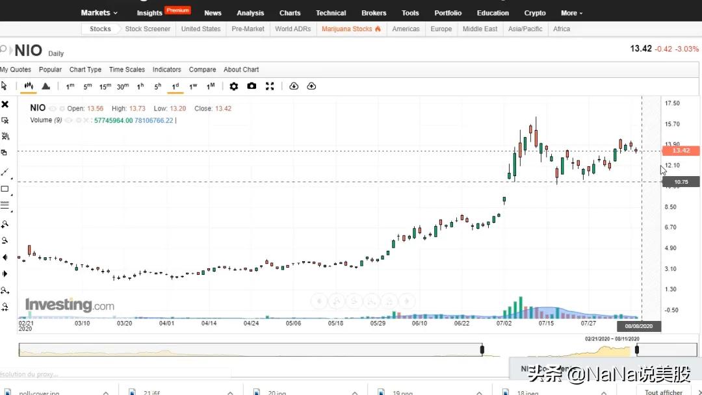Toggle visibility eye of NIO series

point(53,108)
